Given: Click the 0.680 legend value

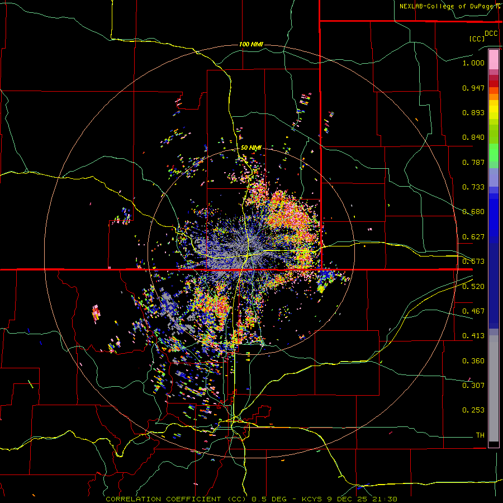Looking at the screenshot, I should coord(473,212).
